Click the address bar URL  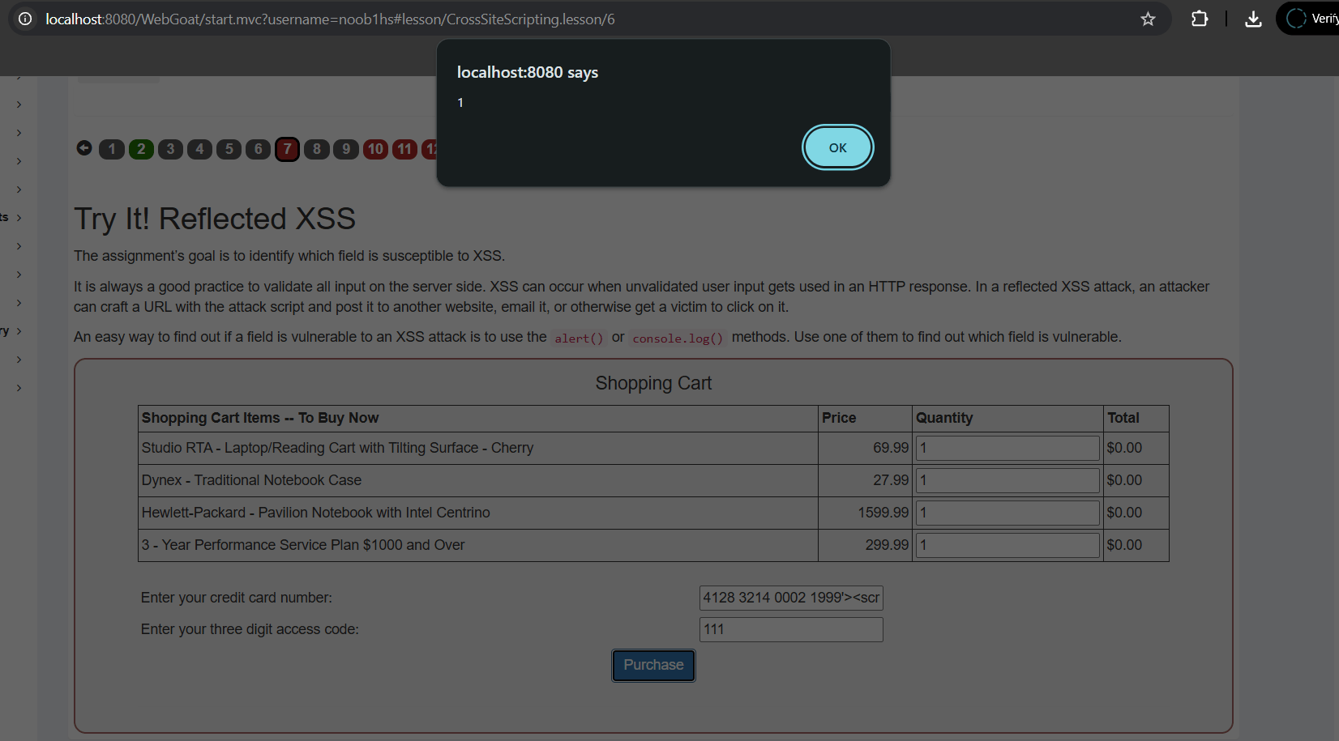pos(330,19)
